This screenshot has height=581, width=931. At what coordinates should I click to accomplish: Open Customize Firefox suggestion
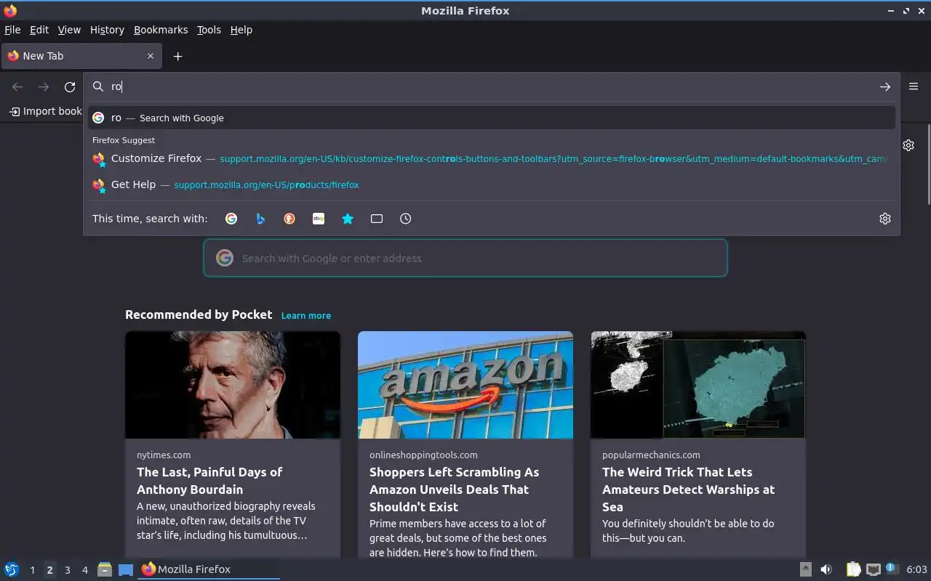[492, 158]
